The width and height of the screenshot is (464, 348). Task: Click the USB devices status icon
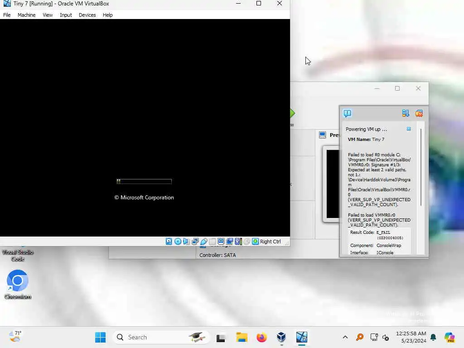(203, 242)
